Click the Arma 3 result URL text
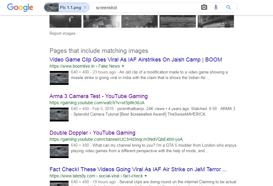The height and width of the screenshot is (186, 273). [x=97, y=103]
